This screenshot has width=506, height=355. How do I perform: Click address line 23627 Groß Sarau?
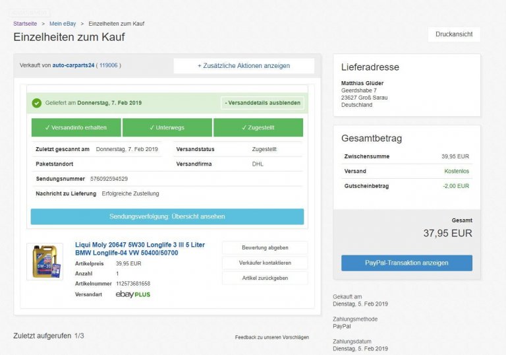tap(364, 98)
